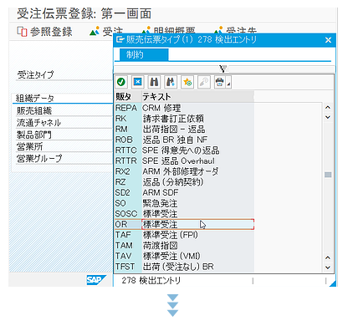The height and width of the screenshot is (321, 343).
Task: Click the 販売組織 field label
Action: pos(34,111)
